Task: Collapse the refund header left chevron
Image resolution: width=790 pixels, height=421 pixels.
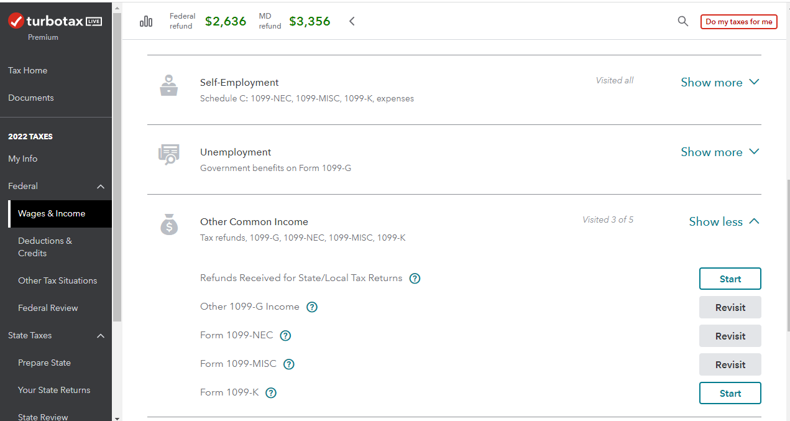Action: tap(352, 22)
